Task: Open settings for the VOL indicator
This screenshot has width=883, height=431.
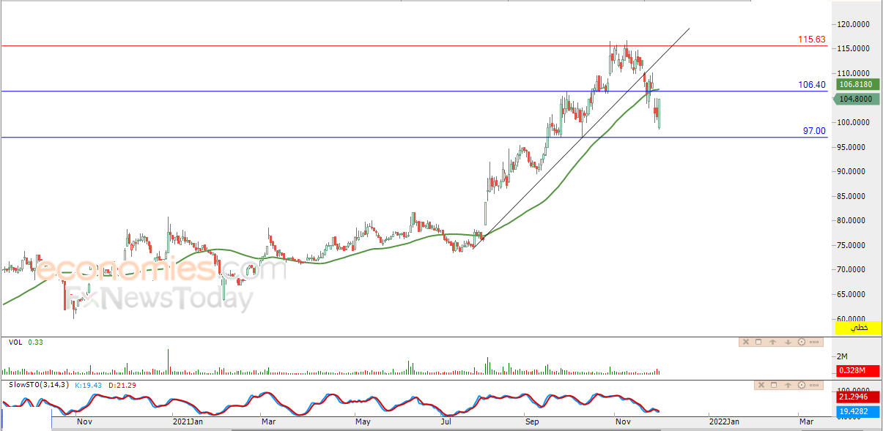Action: click(801, 342)
